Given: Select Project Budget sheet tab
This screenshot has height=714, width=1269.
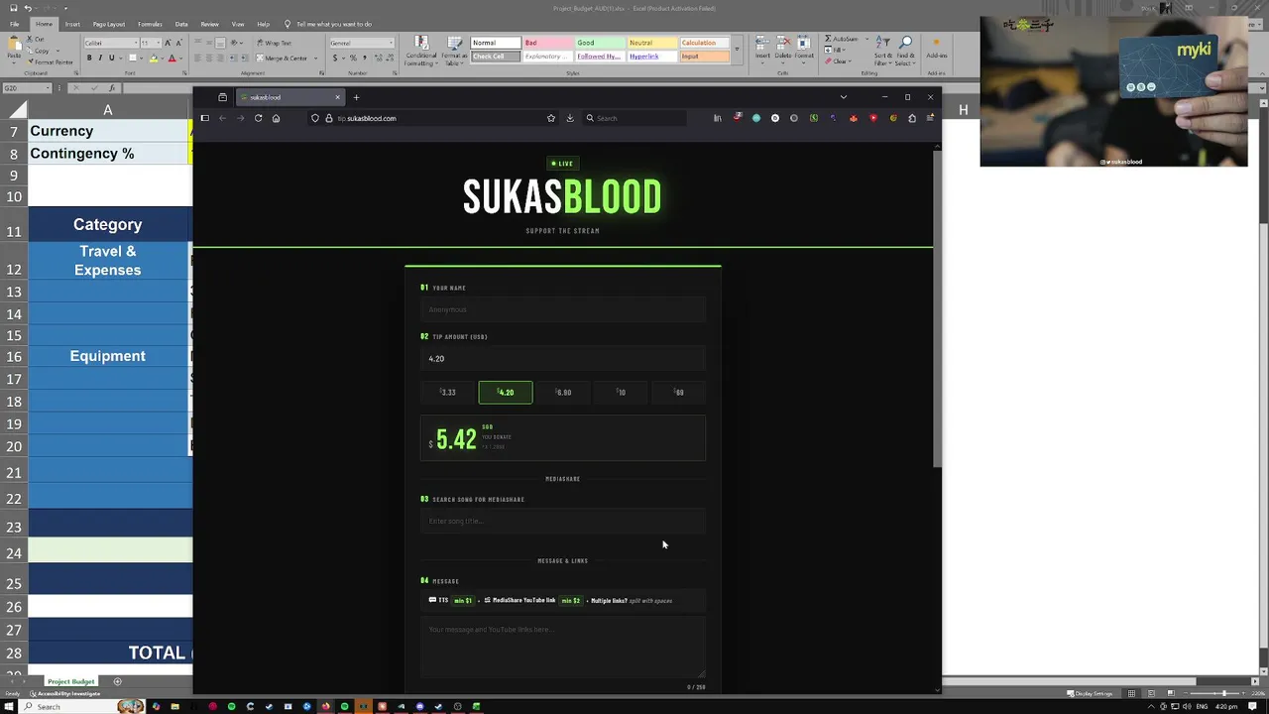Looking at the screenshot, I should click(71, 681).
